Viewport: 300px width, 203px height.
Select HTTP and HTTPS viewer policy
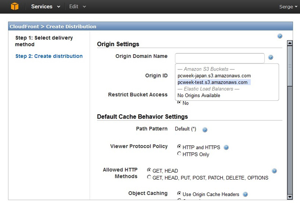pyautogui.click(x=179, y=147)
